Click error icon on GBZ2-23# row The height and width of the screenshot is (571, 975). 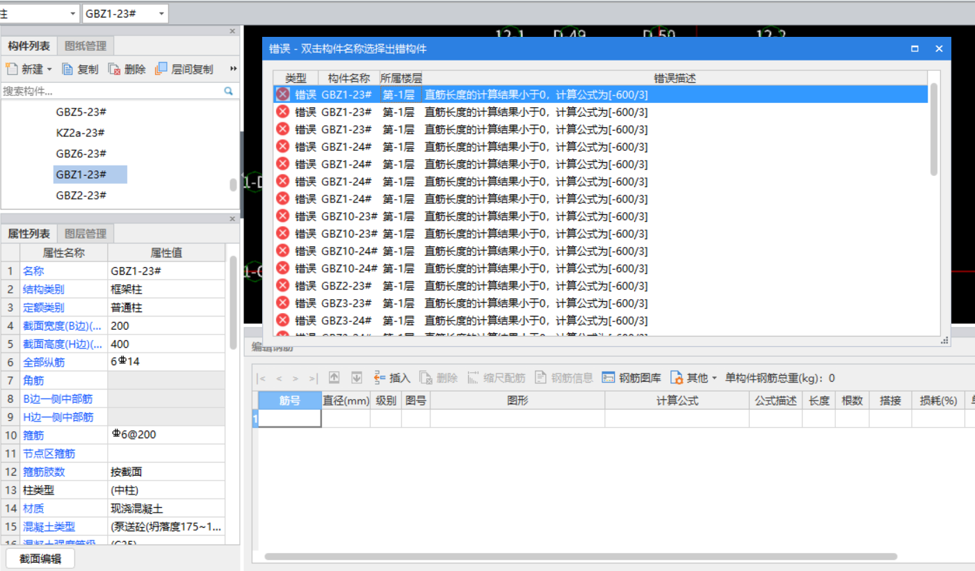[282, 285]
